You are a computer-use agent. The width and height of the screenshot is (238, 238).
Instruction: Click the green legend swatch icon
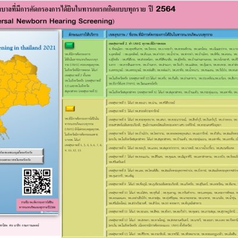pos(69,45)
